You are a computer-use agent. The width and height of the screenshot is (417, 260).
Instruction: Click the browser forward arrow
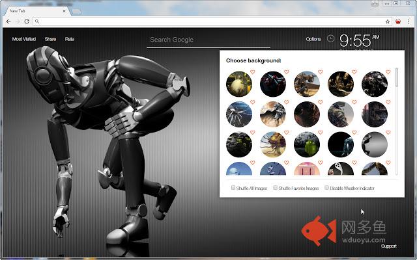[18, 21]
